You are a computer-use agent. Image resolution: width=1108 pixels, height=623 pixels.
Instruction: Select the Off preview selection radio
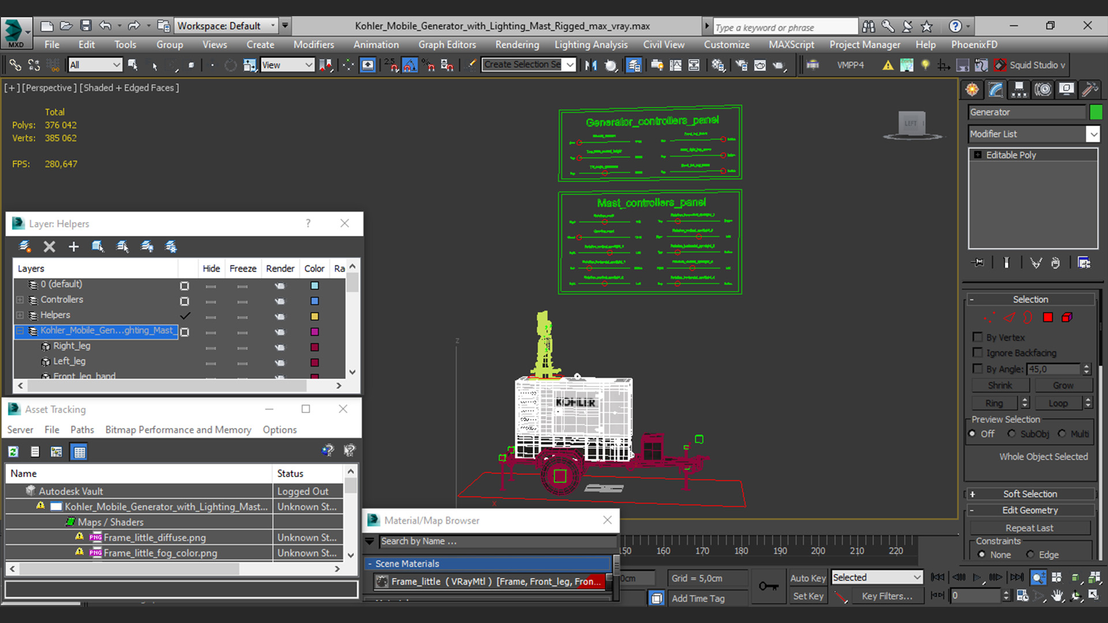click(972, 434)
